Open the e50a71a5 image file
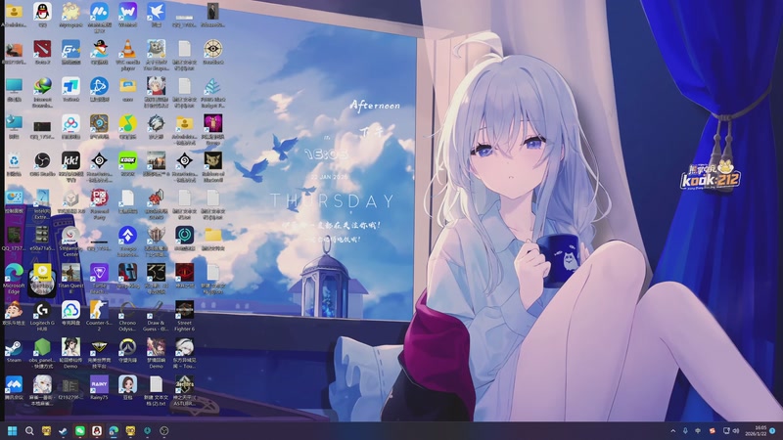The image size is (783, 440). coord(42,236)
